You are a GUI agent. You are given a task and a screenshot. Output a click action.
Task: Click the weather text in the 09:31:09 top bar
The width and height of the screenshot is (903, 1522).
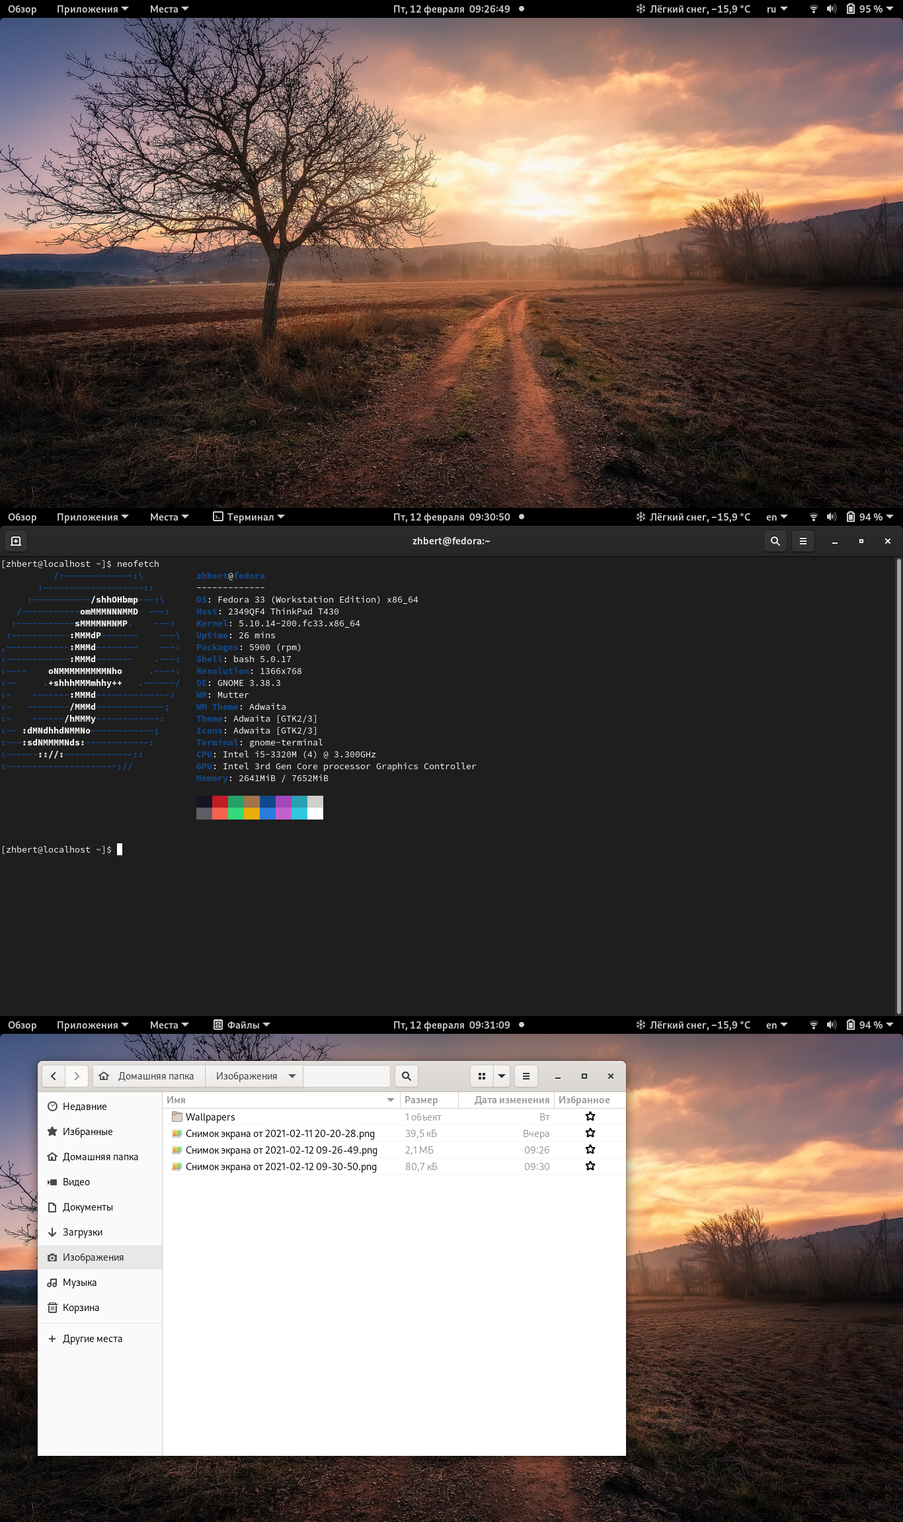click(700, 1025)
